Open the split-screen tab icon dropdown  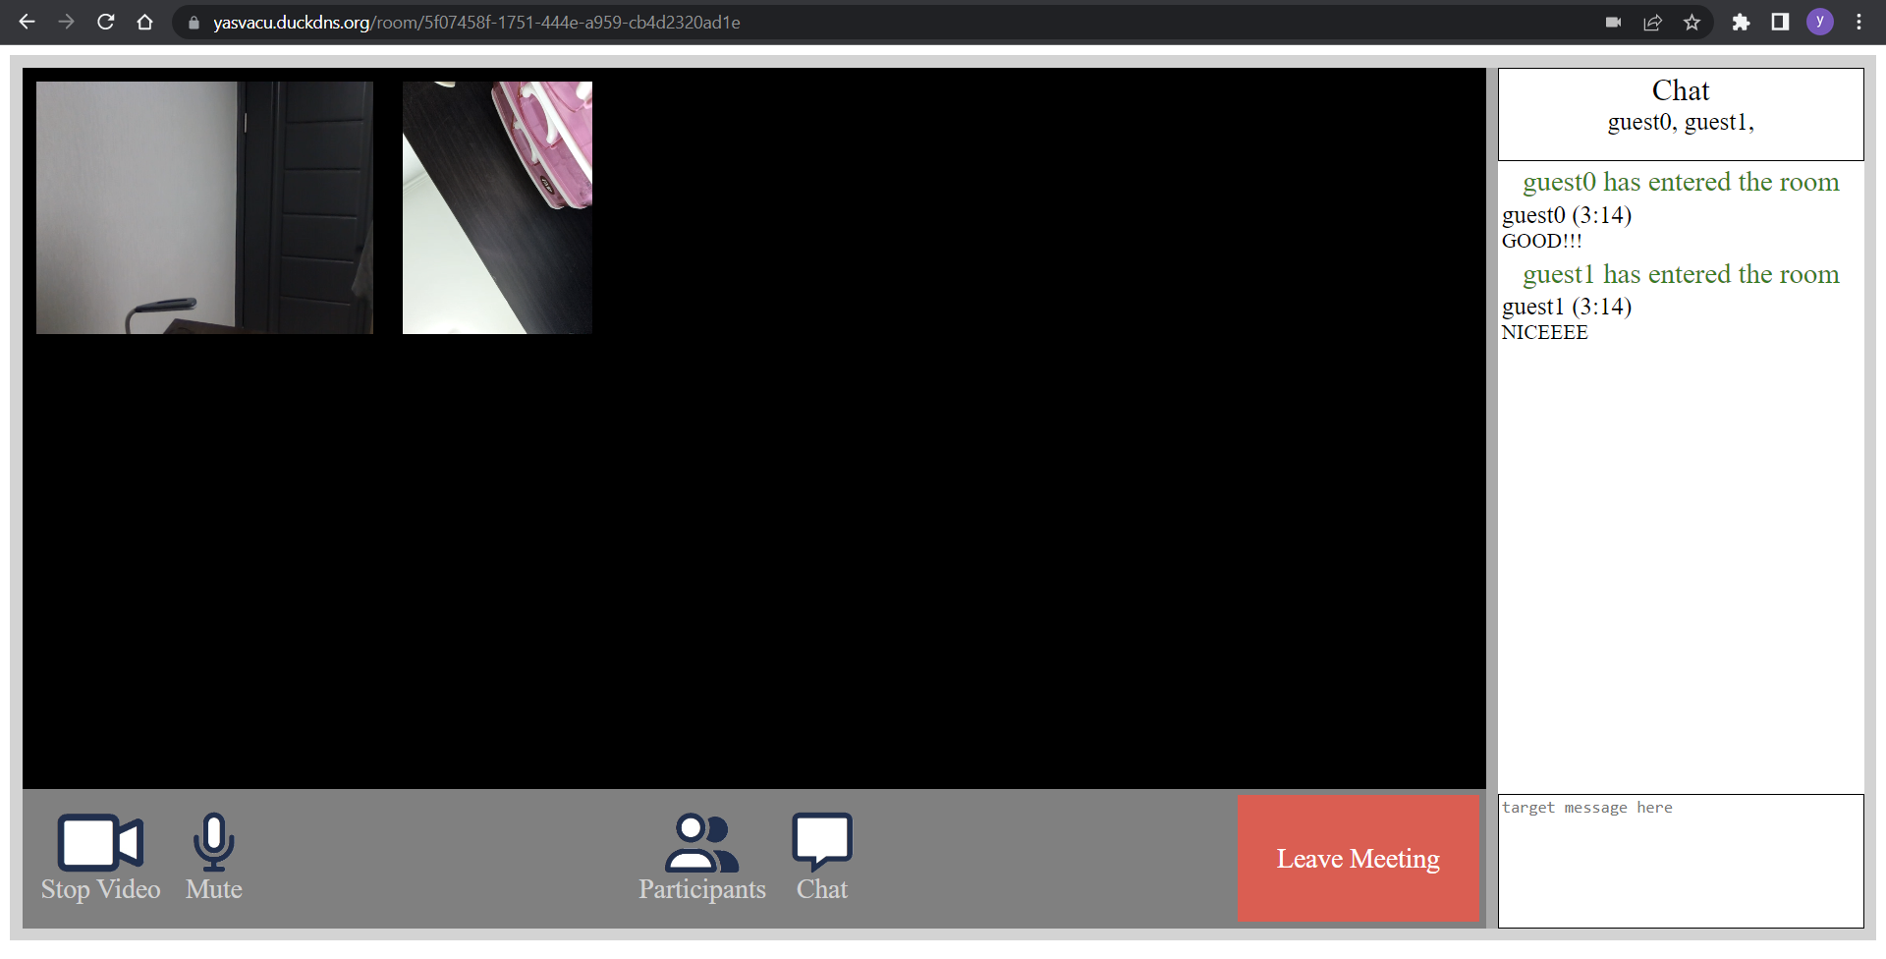pyautogui.click(x=1780, y=22)
